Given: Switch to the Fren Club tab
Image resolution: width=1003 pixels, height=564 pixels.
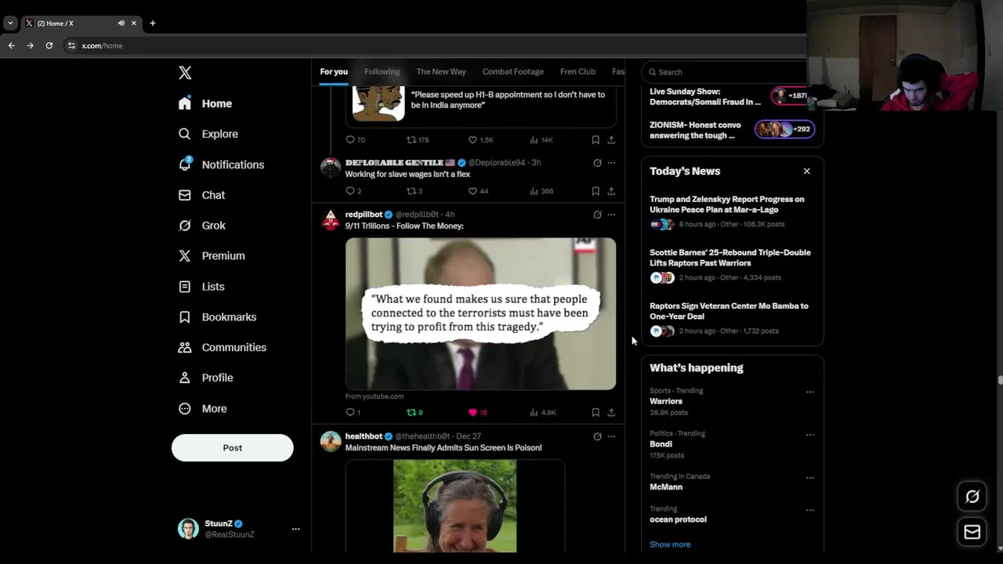Looking at the screenshot, I should (578, 71).
